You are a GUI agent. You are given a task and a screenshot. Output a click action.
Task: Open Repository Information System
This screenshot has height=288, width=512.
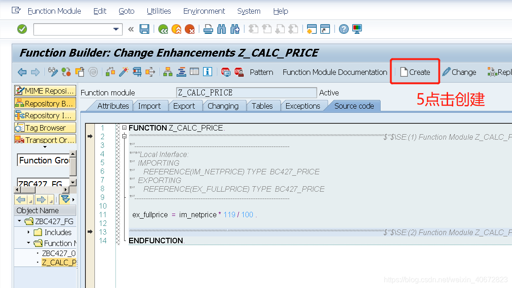[45, 115]
